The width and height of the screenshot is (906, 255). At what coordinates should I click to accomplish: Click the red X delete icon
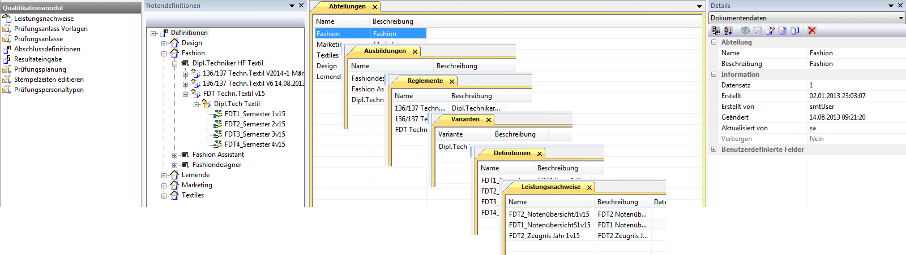[x=812, y=31]
